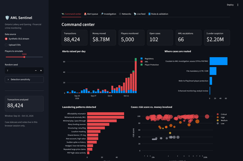The height and width of the screenshot is (161, 243).
Task: Click the tallest alerts-per-day bar
Action: tap(136, 76)
